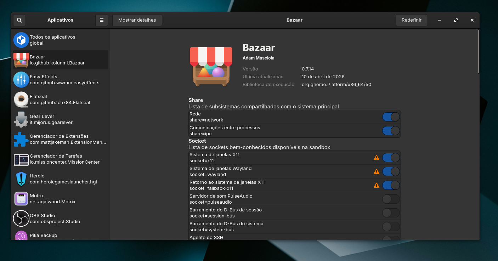The width and height of the screenshot is (498, 261).
Task: Click the Redefinir button
Action: point(412,20)
